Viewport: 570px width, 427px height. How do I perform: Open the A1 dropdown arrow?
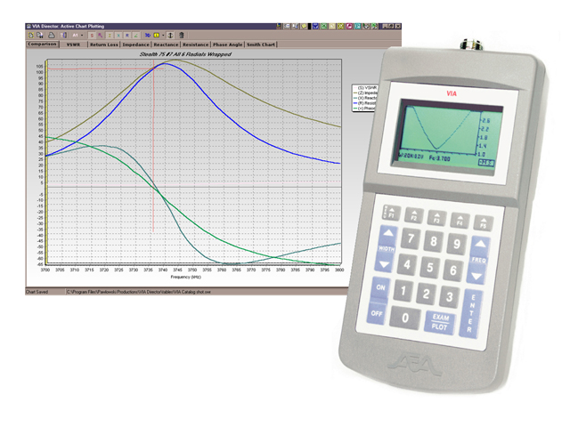(x=82, y=36)
